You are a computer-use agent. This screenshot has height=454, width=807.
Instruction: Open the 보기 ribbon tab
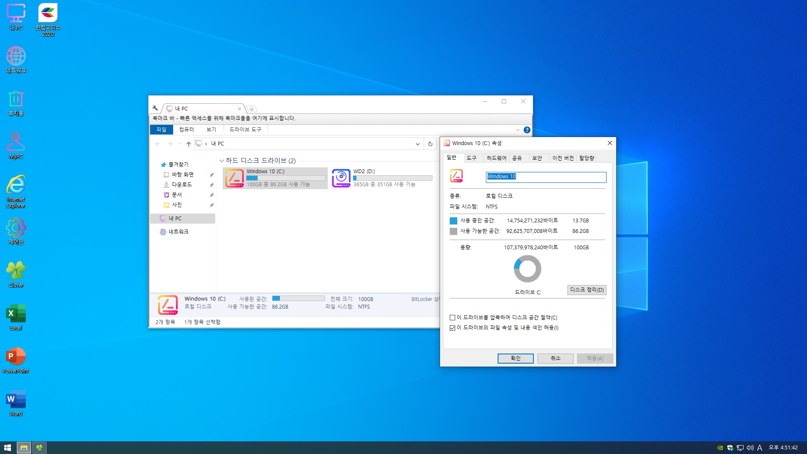(x=211, y=129)
